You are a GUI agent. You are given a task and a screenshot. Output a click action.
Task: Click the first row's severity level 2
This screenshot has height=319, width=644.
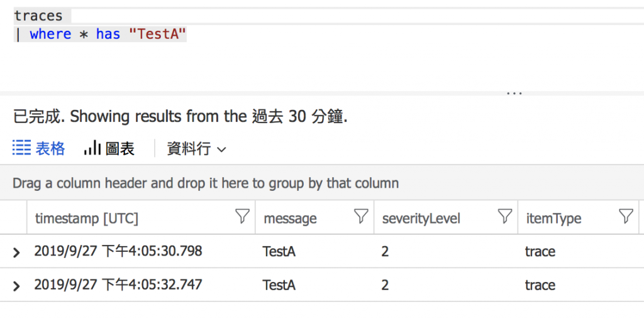click(385, 252)
